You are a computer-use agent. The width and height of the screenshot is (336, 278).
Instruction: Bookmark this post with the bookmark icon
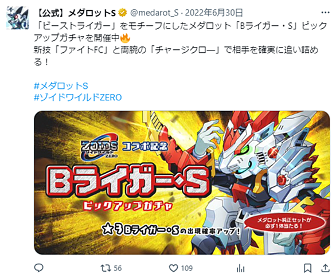pyautogui.click(x=307, y=268)
